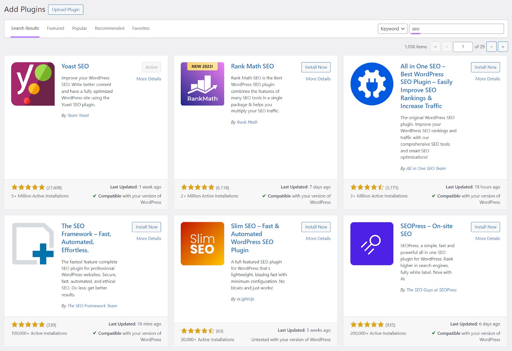The width and height of the screenshot is (512, 351).
Task: Click the Team Yoast author link
Action: coord(78,115)
